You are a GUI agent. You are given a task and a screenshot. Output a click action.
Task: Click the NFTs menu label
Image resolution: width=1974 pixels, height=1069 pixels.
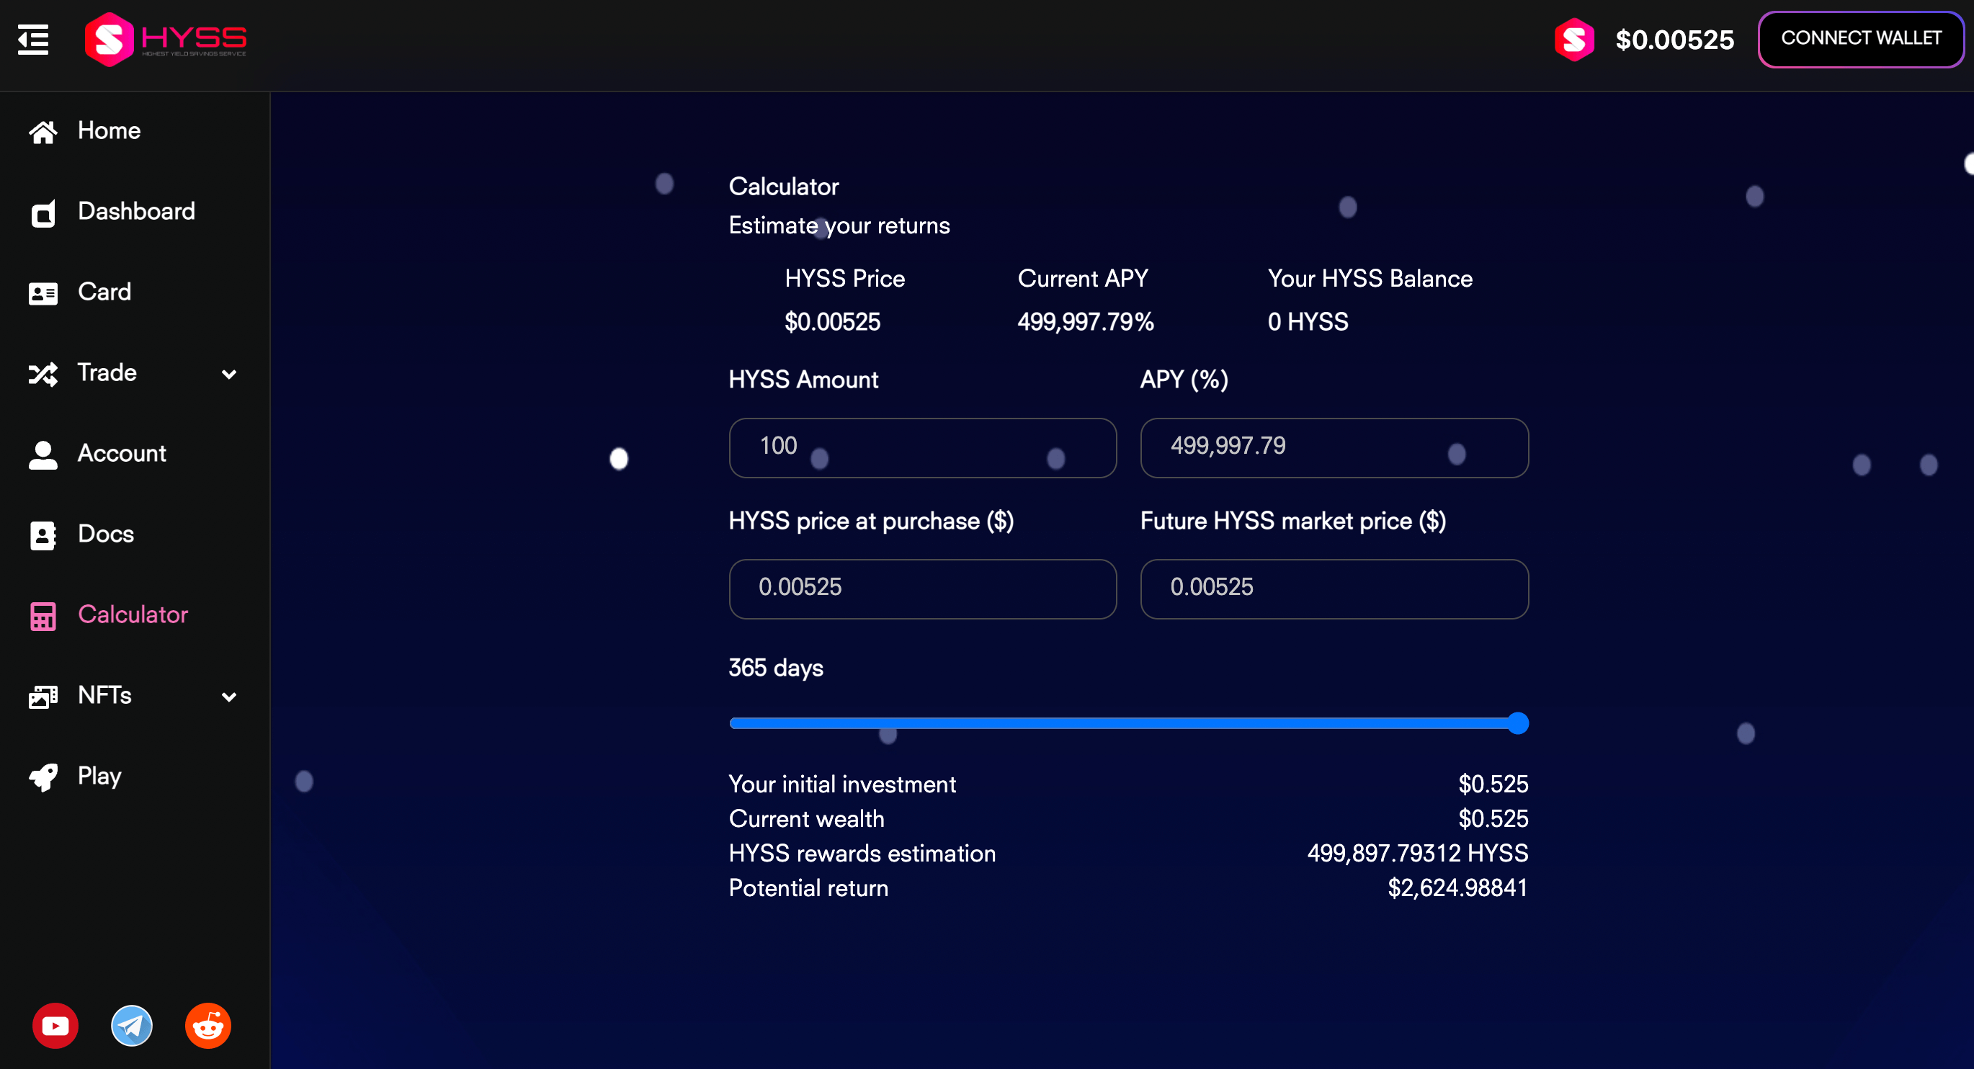coord(105,696)
